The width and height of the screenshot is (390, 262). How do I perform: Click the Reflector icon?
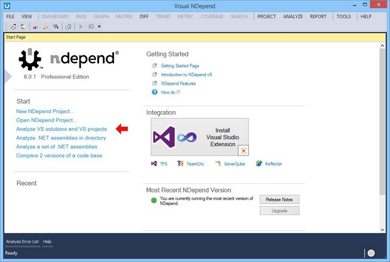[x=259, y=163]
